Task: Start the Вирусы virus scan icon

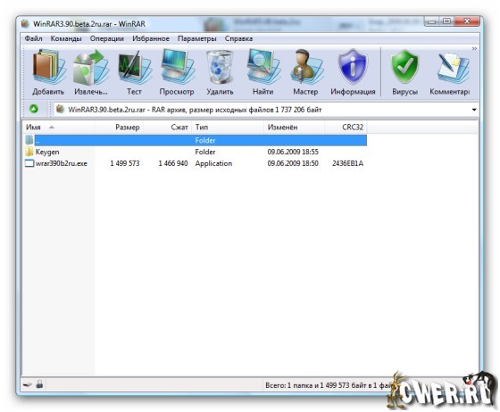Action: (x=404, y=67)
